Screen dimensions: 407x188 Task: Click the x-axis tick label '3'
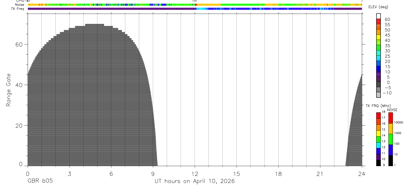coord(69,174)
